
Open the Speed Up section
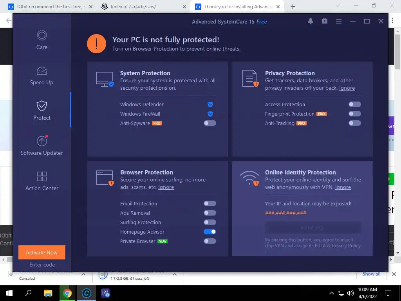(42, 76)
